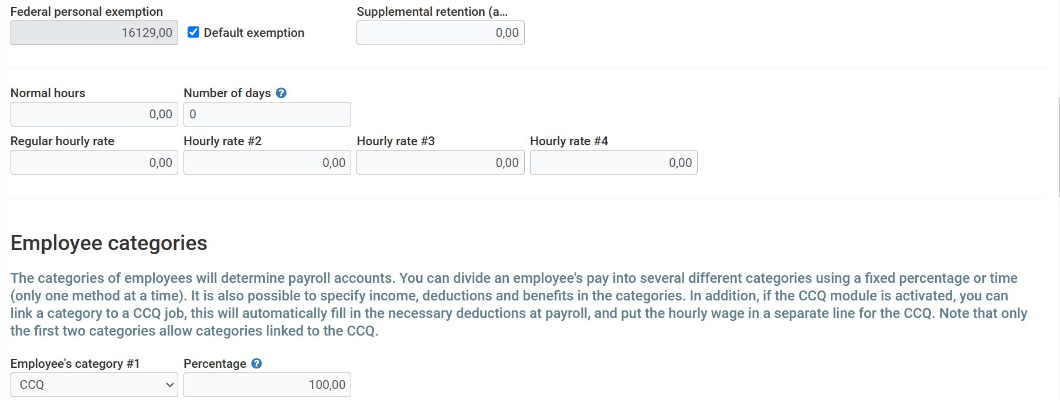Image resolution: width=1060 pixels, height=400 pixels.
Task: Click the Percentage field showing 100,00
Action: coord(267,385)
